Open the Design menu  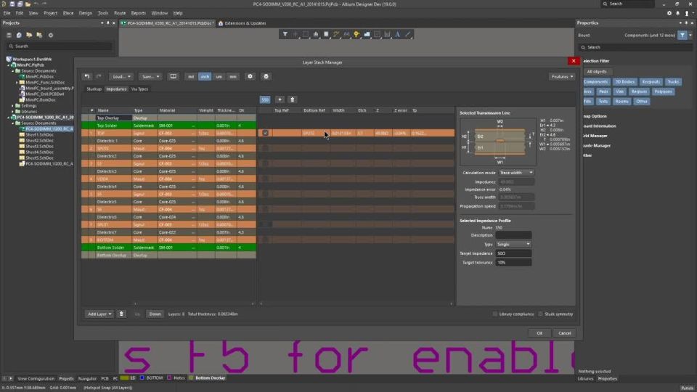click(86, 13)
